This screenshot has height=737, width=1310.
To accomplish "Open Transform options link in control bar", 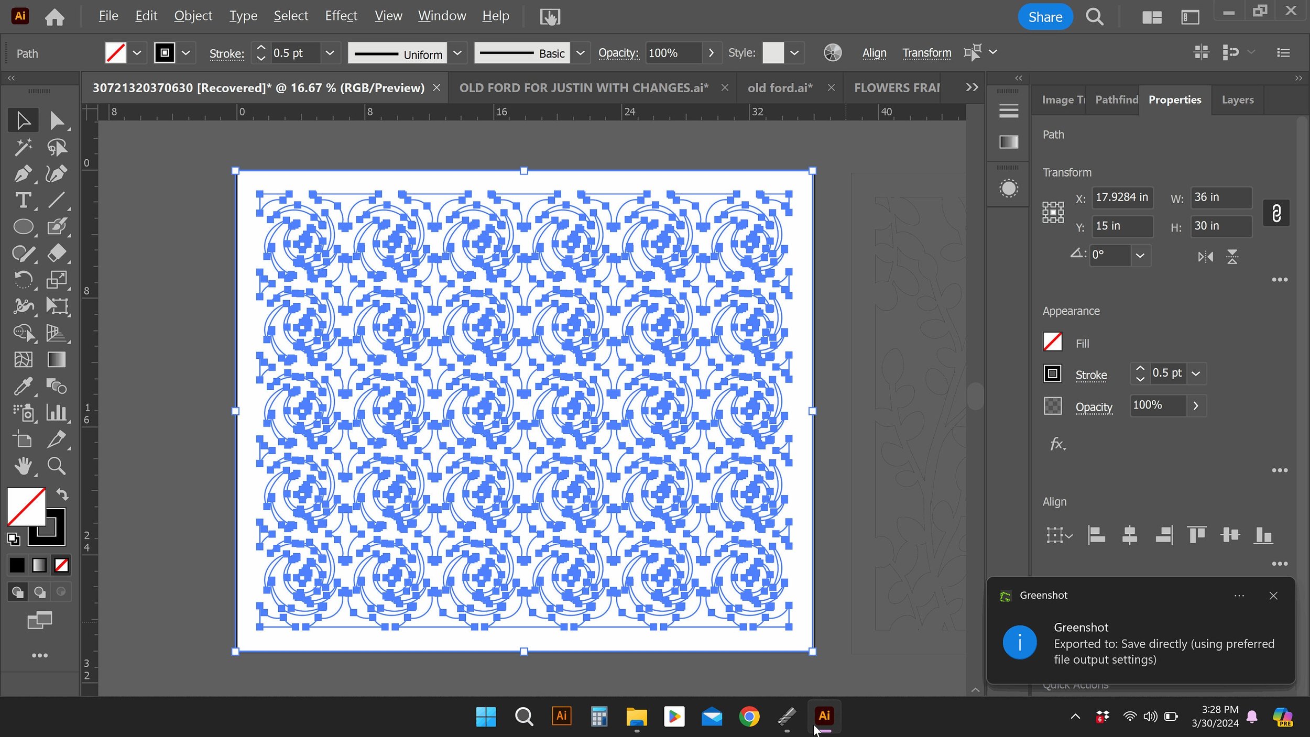I will point(926,53).
